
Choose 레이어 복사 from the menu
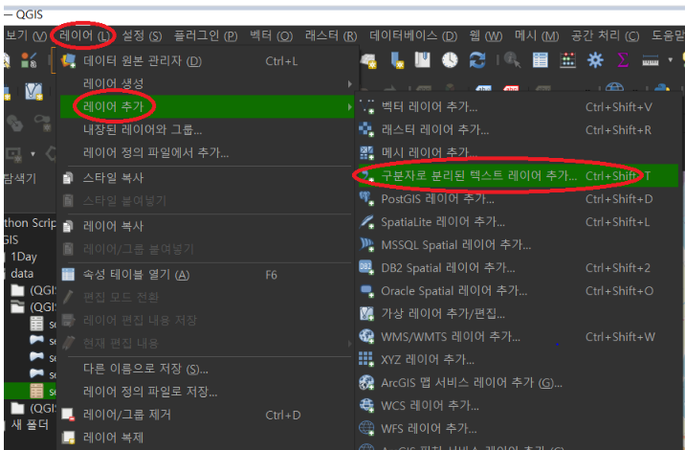[x=207, y=226]
